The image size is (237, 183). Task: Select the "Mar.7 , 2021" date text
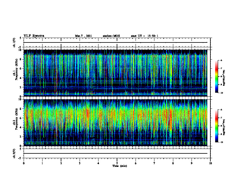click(x=83, y=36)
